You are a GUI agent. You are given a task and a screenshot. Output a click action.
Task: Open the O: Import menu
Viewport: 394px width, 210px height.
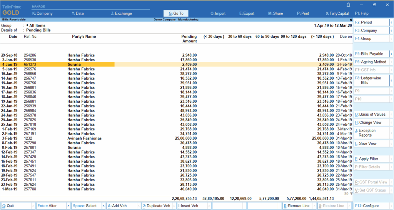[x=218, y=13]
